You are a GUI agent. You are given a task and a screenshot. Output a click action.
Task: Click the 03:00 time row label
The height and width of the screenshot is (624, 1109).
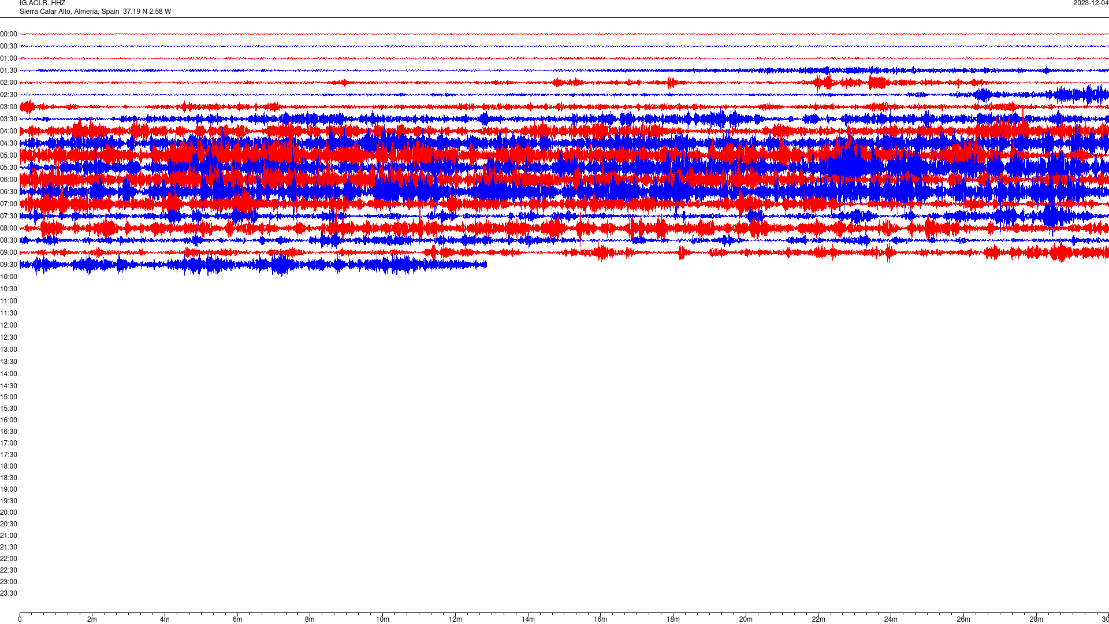9,107
